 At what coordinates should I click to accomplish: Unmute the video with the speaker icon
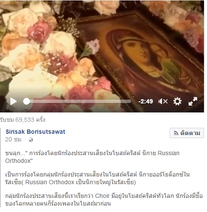point(163,102)
